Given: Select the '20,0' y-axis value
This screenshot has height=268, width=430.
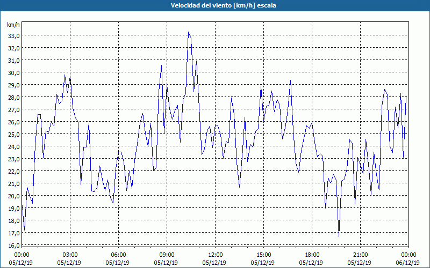Looking at the screenshot, I should 13,196.
